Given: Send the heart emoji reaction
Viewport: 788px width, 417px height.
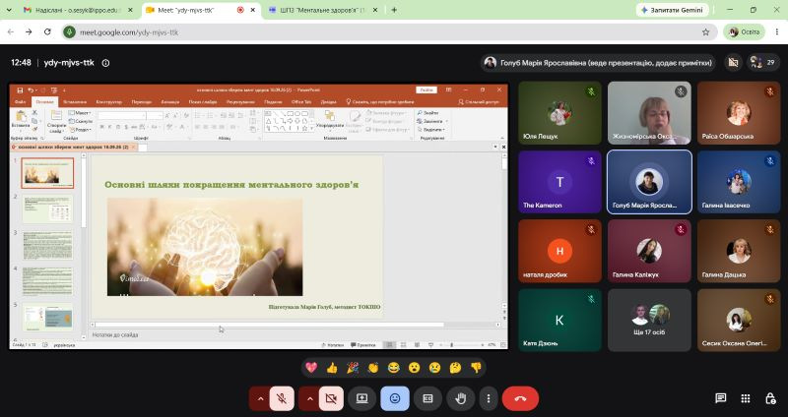Looking at the screenshot, I should pyautogui.click(x=311, y=368).
